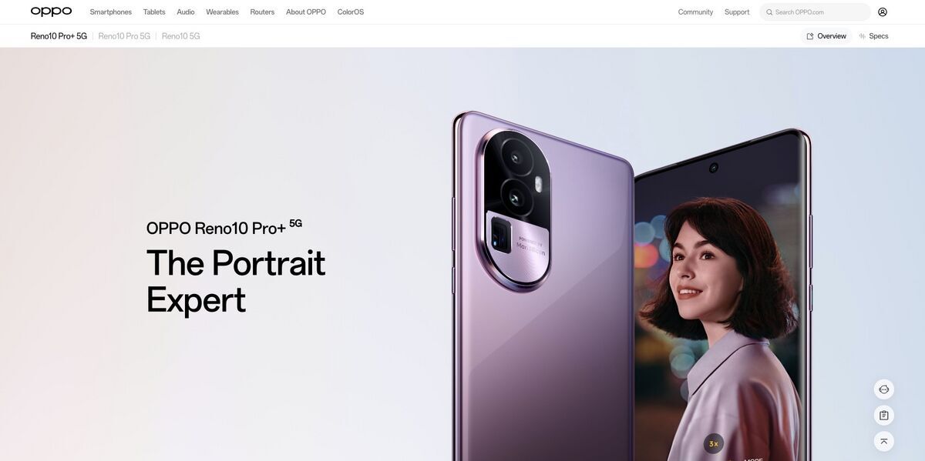Image resolution: width=925 pixels, height=461 pixels.
Task: Switch to Reno10 5G tab
Action: [181, 36]
